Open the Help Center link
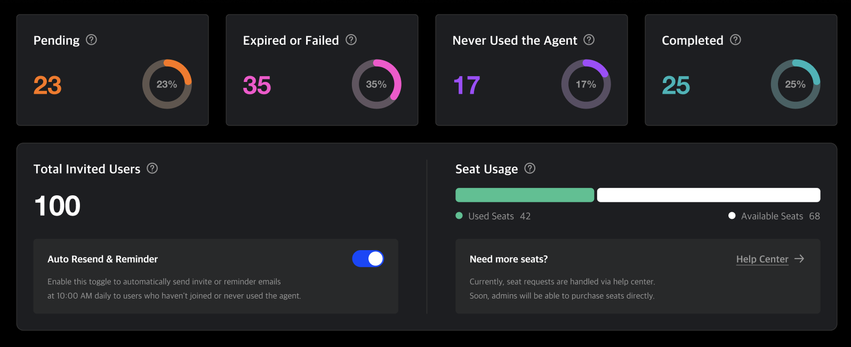This screenshot has width=851, height=347. 762,259
